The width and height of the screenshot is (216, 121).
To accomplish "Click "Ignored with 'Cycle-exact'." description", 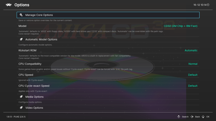I will click(x=31, y=80).
